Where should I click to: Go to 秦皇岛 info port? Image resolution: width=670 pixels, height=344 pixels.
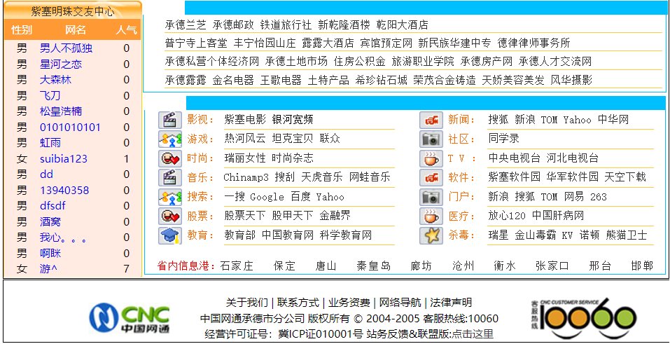click(x=374, y=266)
